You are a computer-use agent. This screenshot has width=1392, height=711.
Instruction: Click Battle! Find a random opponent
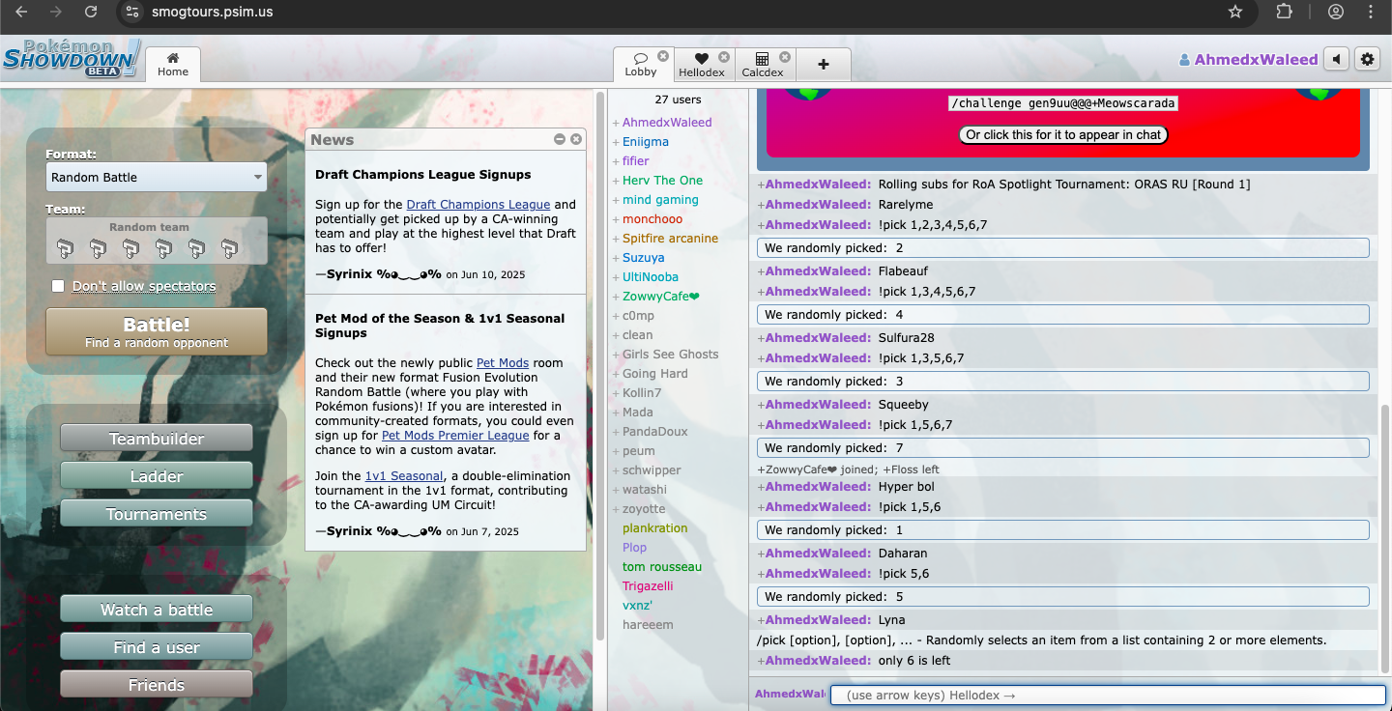[157, 331]
